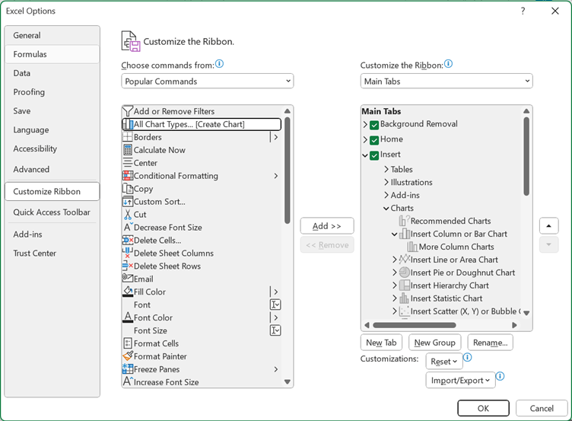
Task: Click the Cut scissors icon
Action: click(x=128, y=215)
